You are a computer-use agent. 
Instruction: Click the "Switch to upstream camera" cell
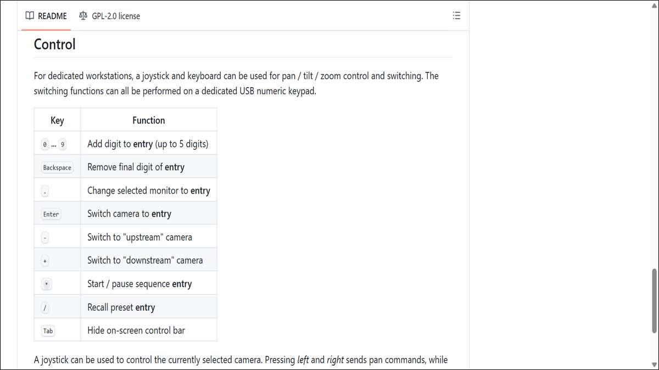pyautogui.click(x=139, y=237)
